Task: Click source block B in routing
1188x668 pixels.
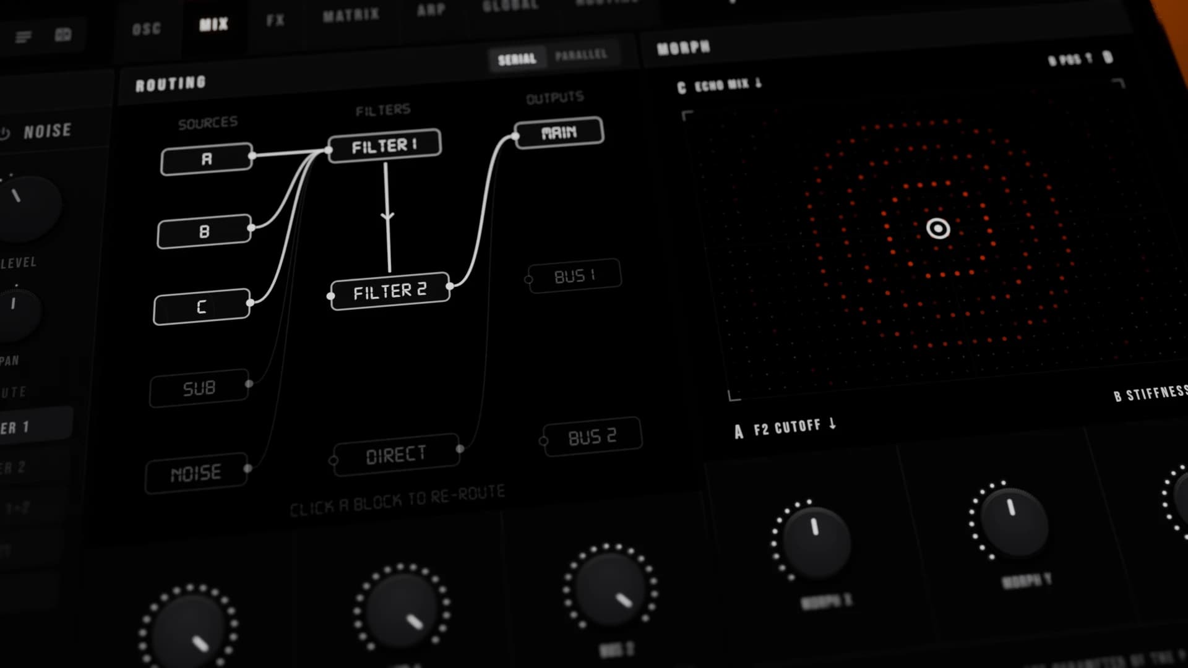Action: coord(204,231)
